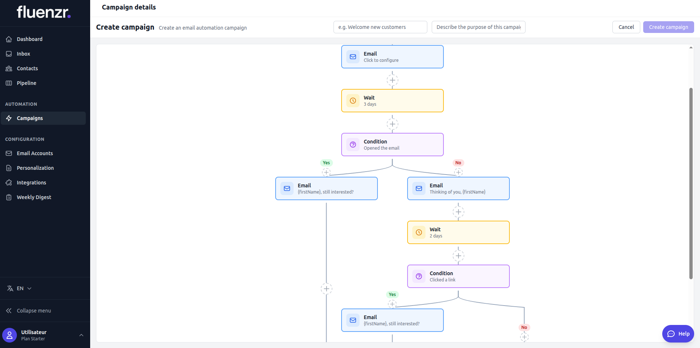Click the plus icon under the Yes label of Opened the email

(326, 172)
